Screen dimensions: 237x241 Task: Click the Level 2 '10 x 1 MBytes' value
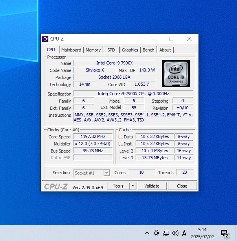click(x=155, y=151)
